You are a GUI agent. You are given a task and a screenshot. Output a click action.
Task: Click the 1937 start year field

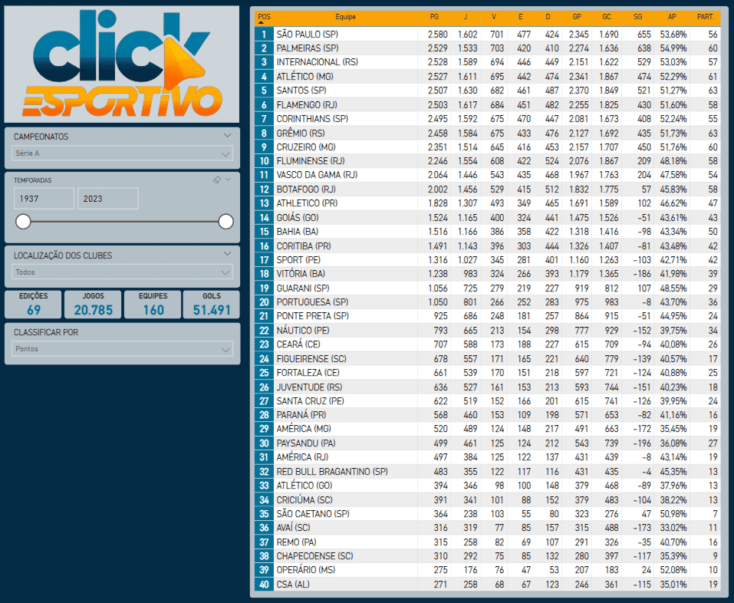43,199
